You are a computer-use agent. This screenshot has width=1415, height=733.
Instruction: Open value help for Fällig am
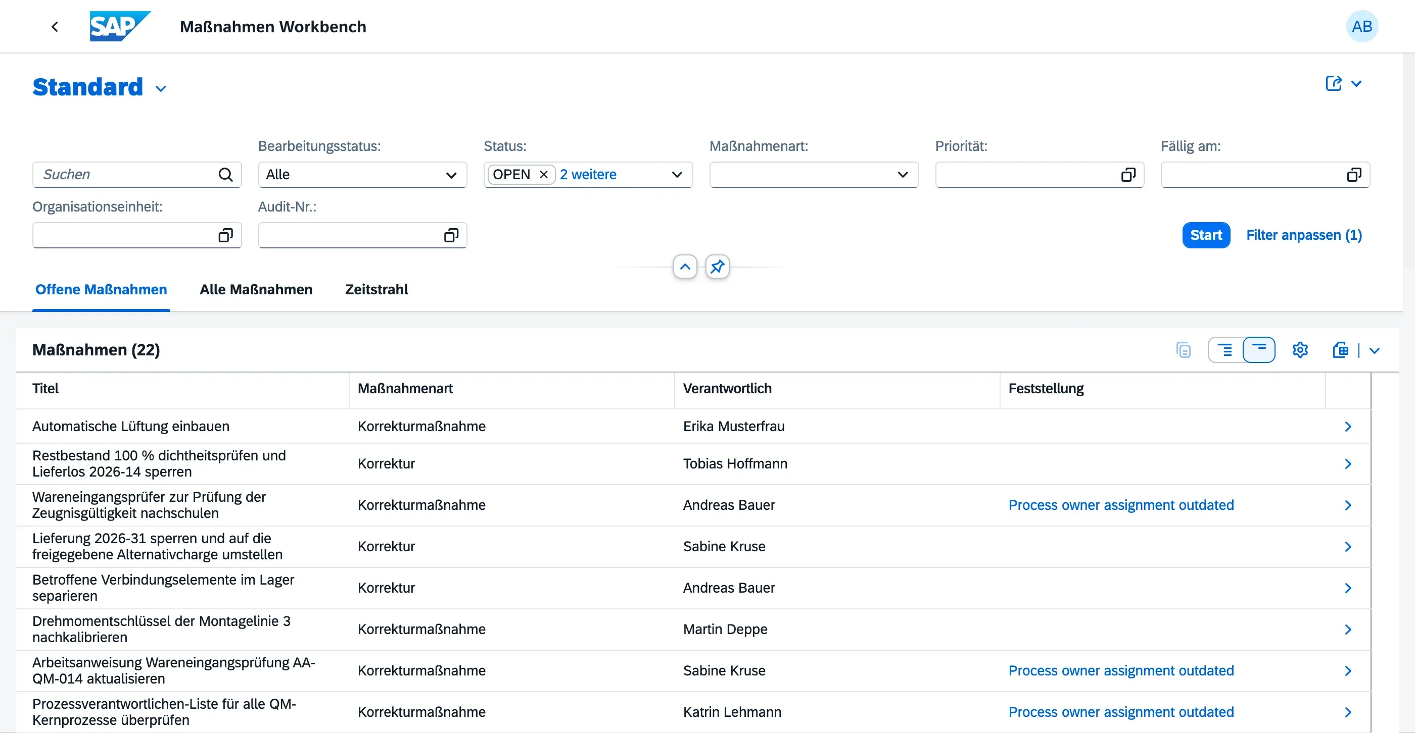tap(1353, 175)
